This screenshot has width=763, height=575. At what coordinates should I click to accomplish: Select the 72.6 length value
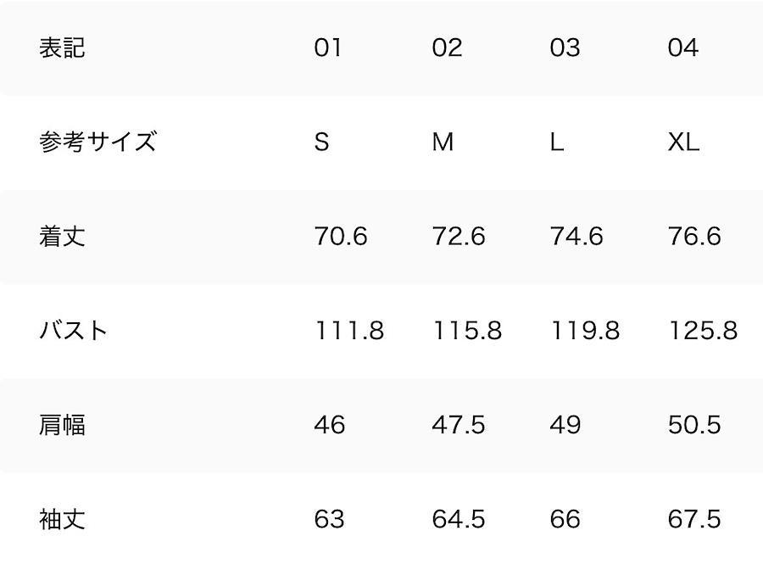(458, 236)
